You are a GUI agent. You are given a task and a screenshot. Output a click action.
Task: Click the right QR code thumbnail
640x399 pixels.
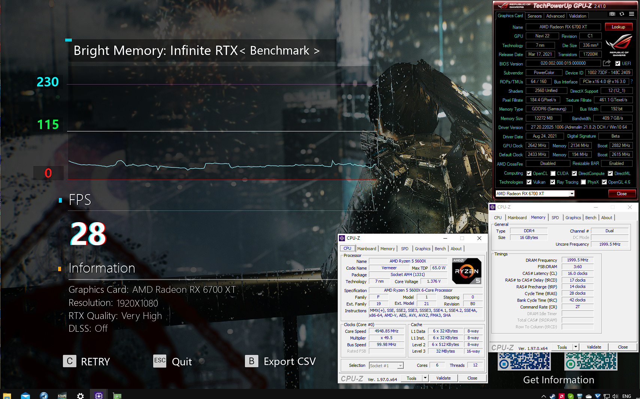[x=591, y=361]
